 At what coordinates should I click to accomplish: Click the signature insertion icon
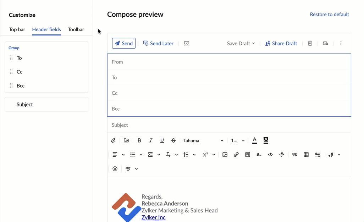(x=259, y=155)
